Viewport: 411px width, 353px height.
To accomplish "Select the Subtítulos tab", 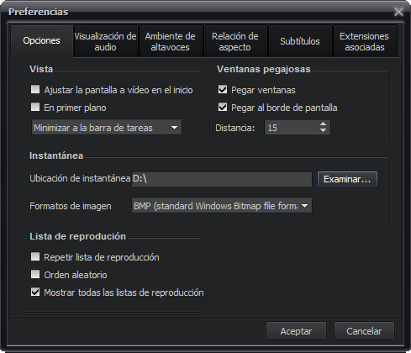I will tap(300, 41).
